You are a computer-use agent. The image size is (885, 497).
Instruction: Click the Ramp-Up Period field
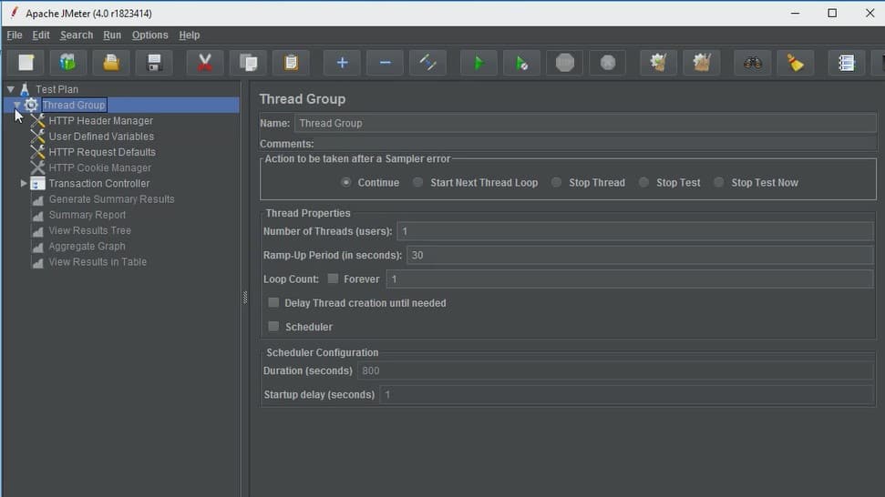[x=640, y=255]
